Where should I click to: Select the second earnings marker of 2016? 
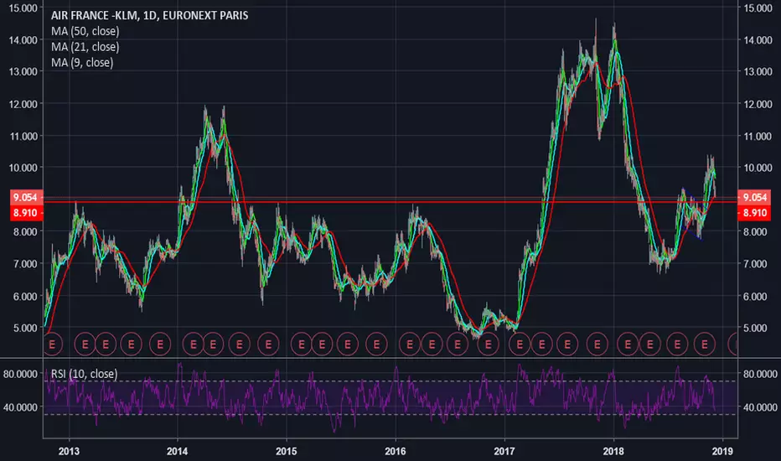[432, 344]
